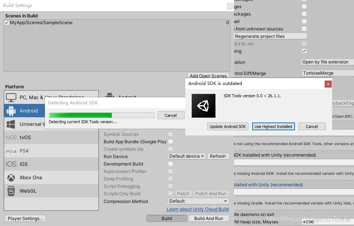
Task: Click the Patch button
Action: click(x=183, y=193)
